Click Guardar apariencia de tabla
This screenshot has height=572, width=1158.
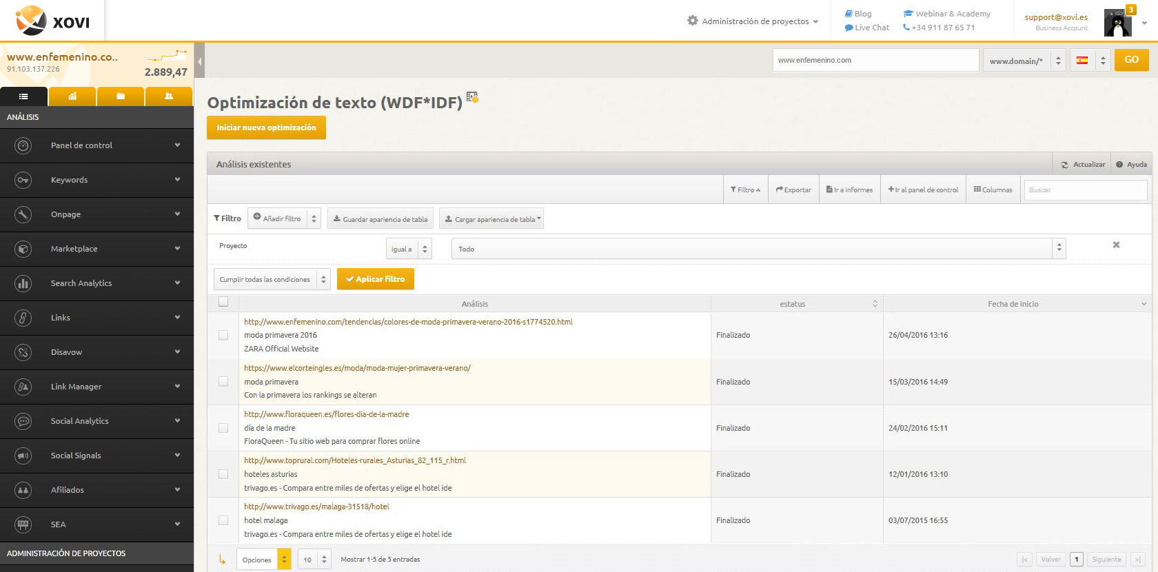[x=380, y=219]
